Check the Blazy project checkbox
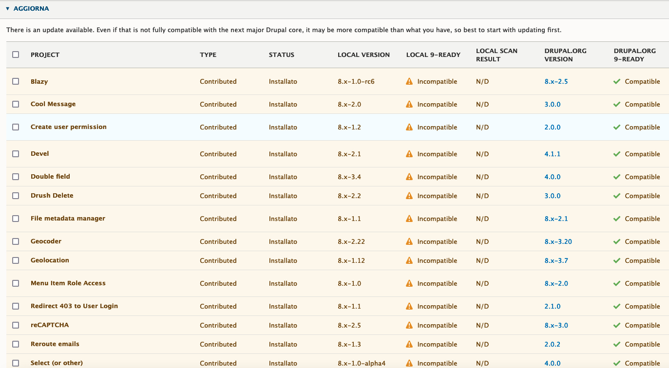The image size is (669, 368). click(x=16, y=81)
